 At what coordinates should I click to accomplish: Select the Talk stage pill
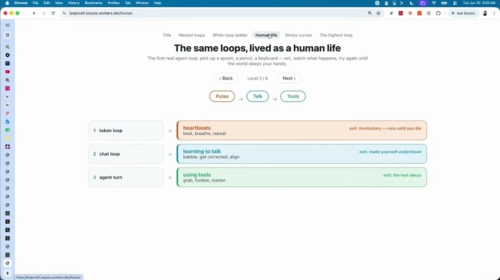pos(258,96)
